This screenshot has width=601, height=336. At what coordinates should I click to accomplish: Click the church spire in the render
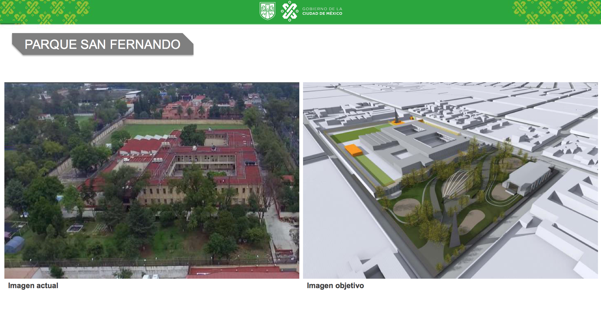[397, 116]
